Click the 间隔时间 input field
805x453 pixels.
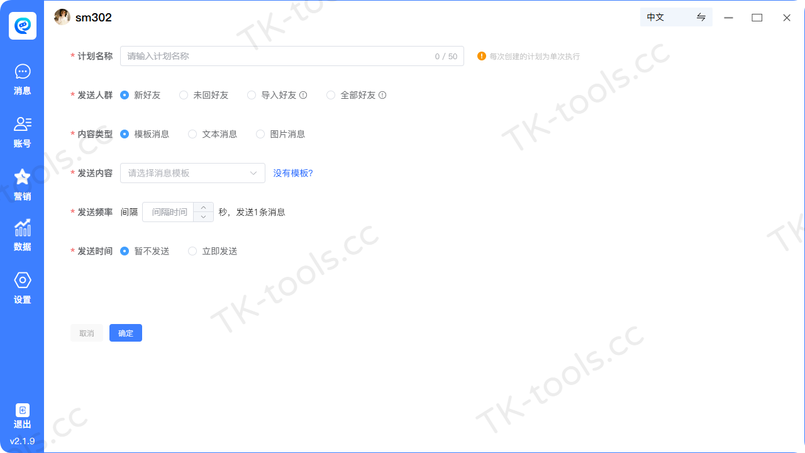[169, 212]
